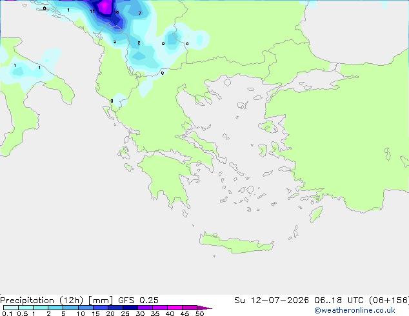The image size is (409, 316).
Task: Click the '0.1' legend scale label
Action: [7, 313]
